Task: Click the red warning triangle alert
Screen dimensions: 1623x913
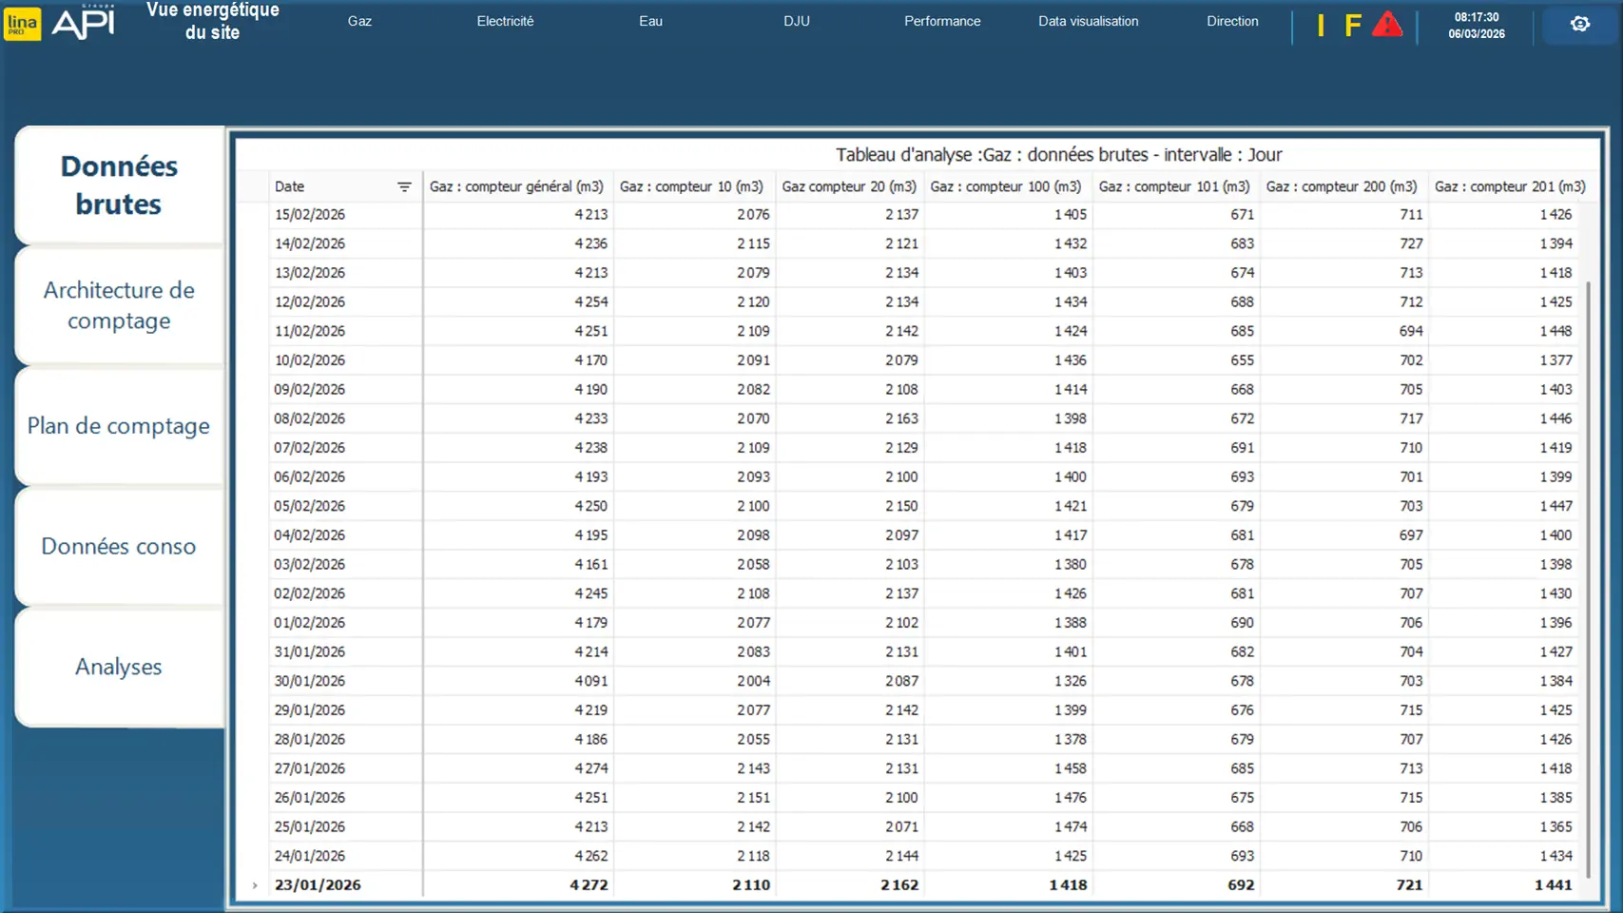Action: click(1387, 25)
